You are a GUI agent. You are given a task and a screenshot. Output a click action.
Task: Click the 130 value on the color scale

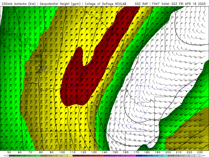coord(94,152)
